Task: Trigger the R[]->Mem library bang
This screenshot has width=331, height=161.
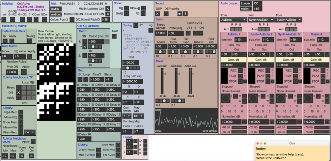Action: click(21, 112)
